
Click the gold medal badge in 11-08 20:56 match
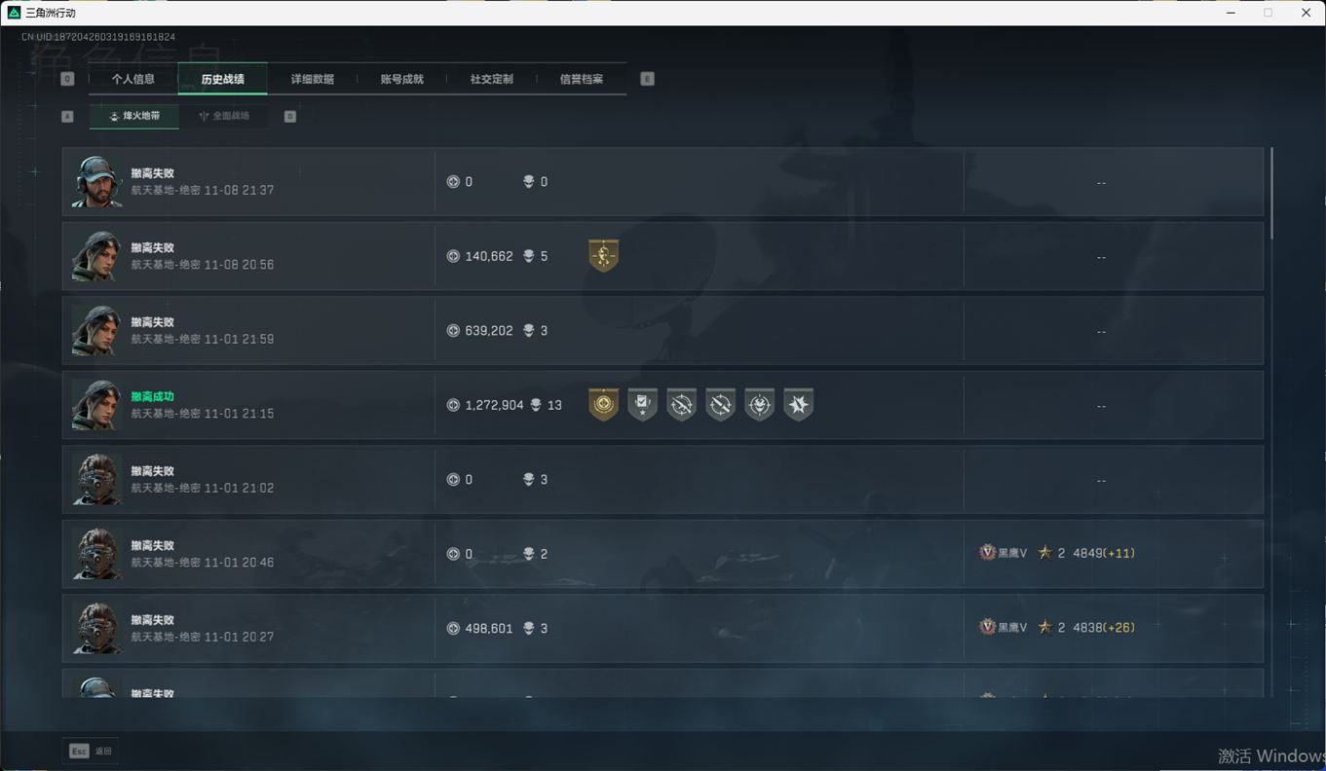point(603,256)
